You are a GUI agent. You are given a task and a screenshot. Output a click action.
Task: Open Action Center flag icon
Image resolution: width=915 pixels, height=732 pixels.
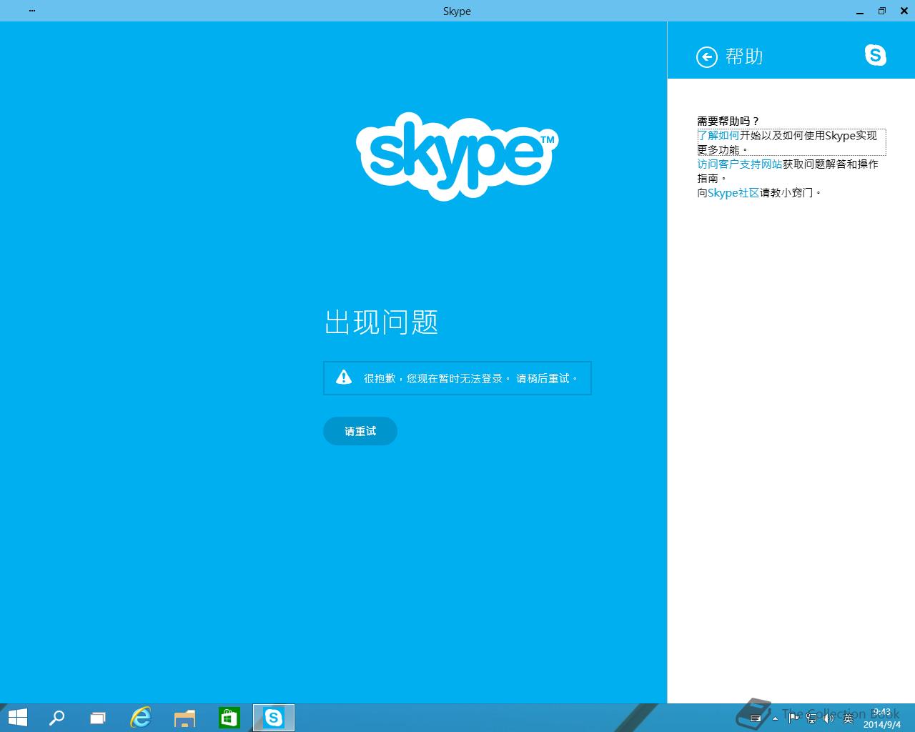tap(793, 718)
